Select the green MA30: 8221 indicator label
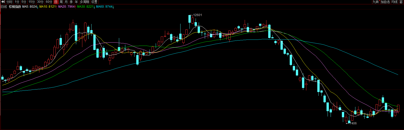This screenshot has width=404, height=130. click(86, 7)
